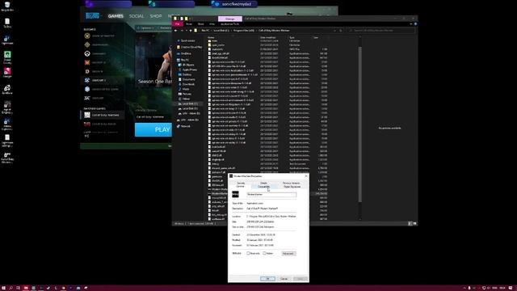Viewport: 517px width, 291px height.
Task: Toggle the Read-only checkbox
Action: 248,253
